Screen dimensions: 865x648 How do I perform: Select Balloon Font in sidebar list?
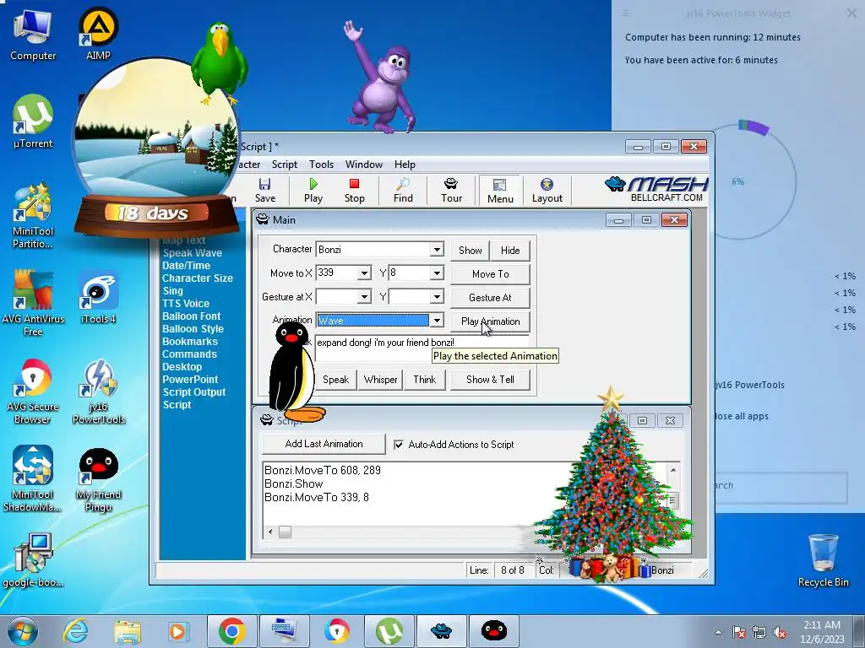coord(192,316)
